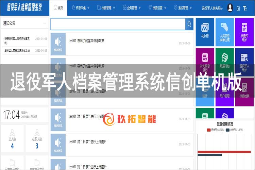Viewport: 255px width, 170px height.
Task: Open the 退役军人事务局 account dropdown
Action: point(212,8)
